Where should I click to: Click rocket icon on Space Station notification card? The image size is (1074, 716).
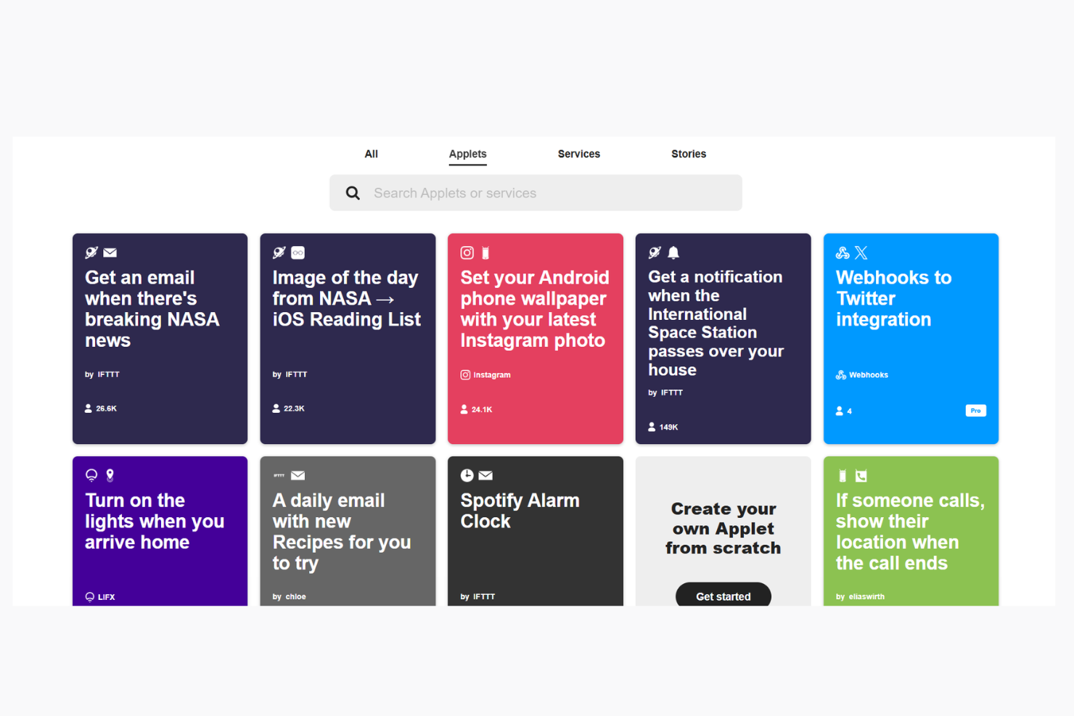click(655, 252)
